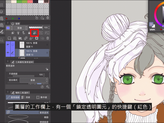Open the Layer panel from sidebar icon
The width and height of the screenshot is (164, 123).
[x=2, y=12]
